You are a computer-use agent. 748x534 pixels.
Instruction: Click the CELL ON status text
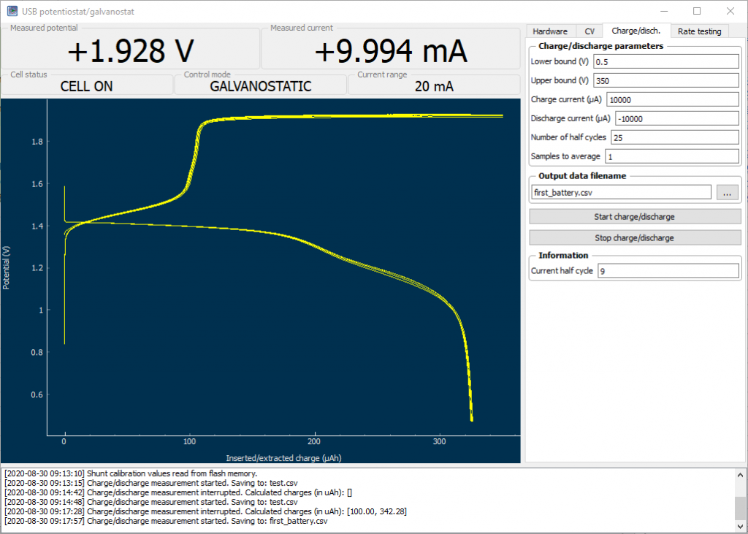pyautogui.click(x=86, y=86)
